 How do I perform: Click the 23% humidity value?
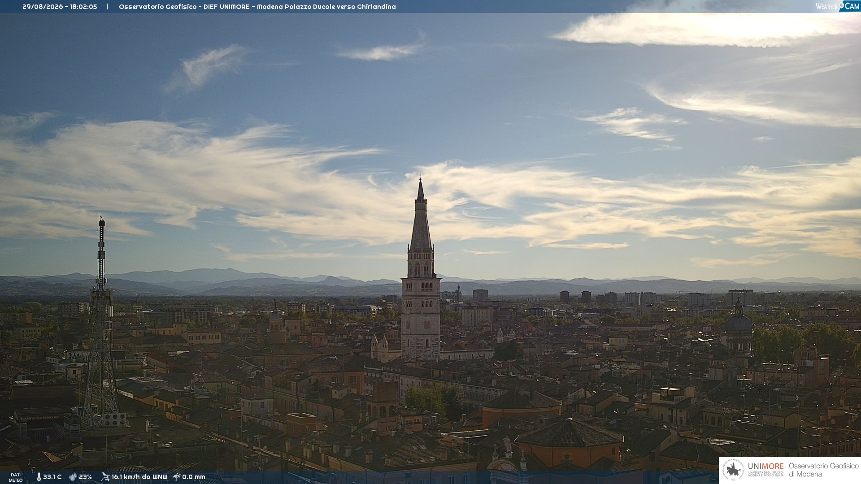coord(85,477)
